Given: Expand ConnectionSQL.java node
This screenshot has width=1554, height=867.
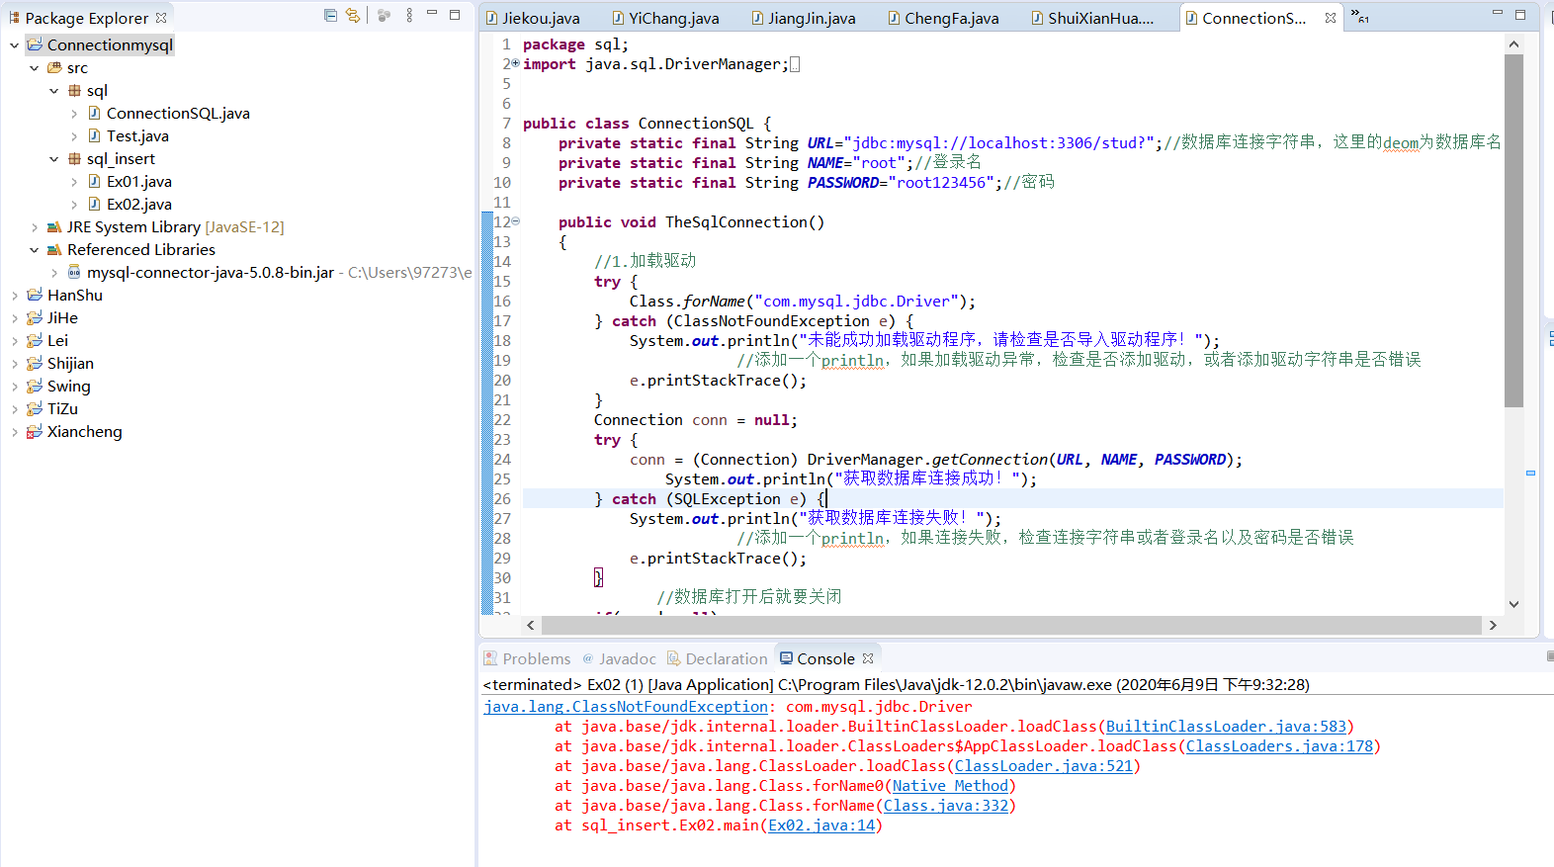Looking at the screenshot, I should tap(73, 113).
